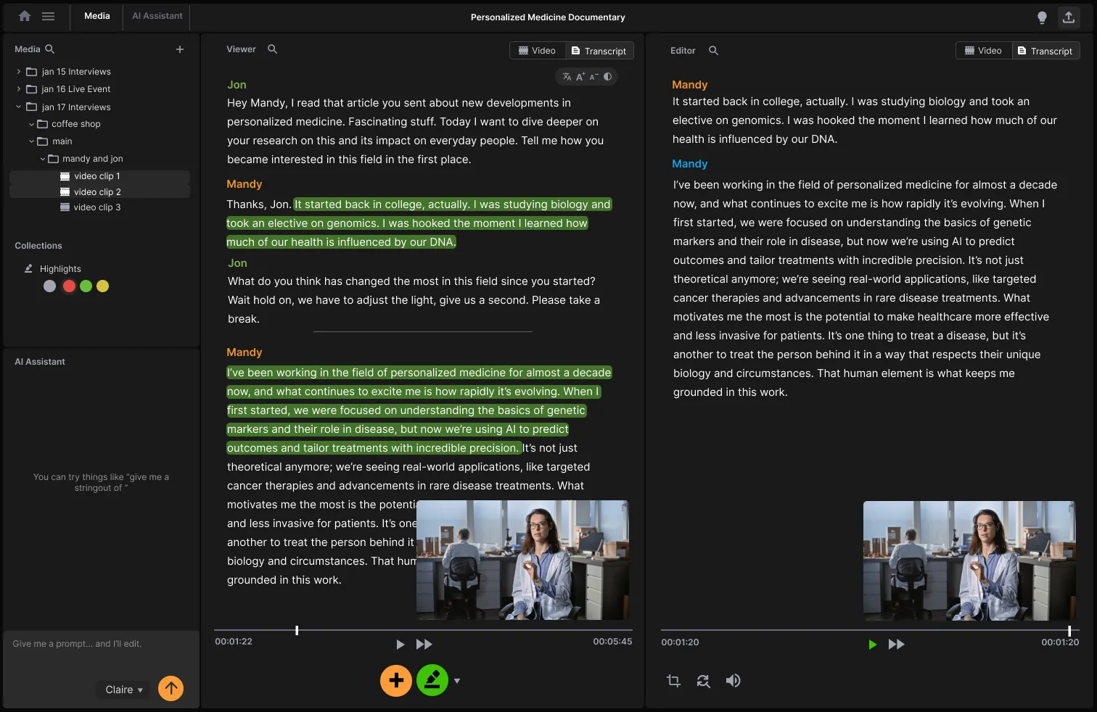Viewport: 1097px width, 712px height.
Task: Switch the Viewer to Video view
Action: pos(537,50)
